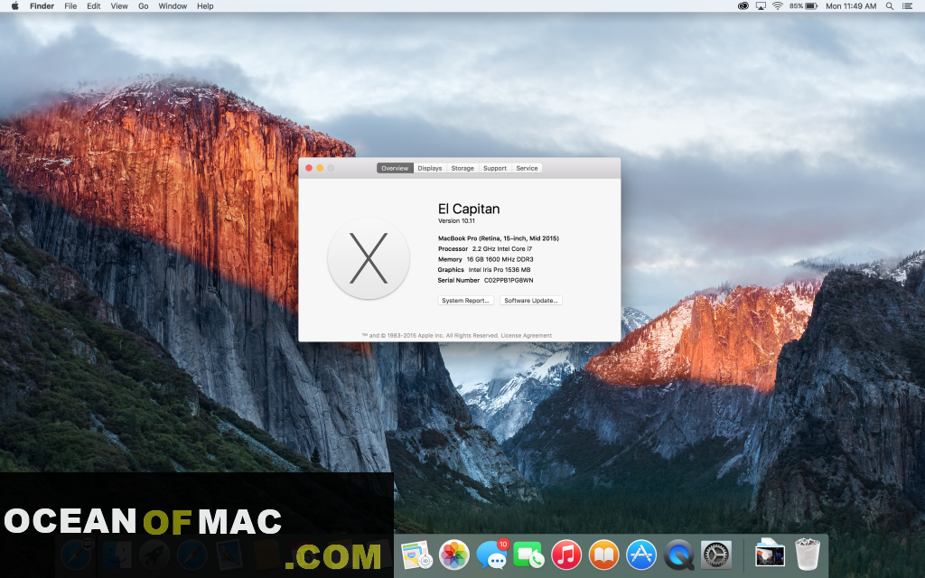
Task: Open Messages with the 10 badge
Action: [x=491, y=555]
